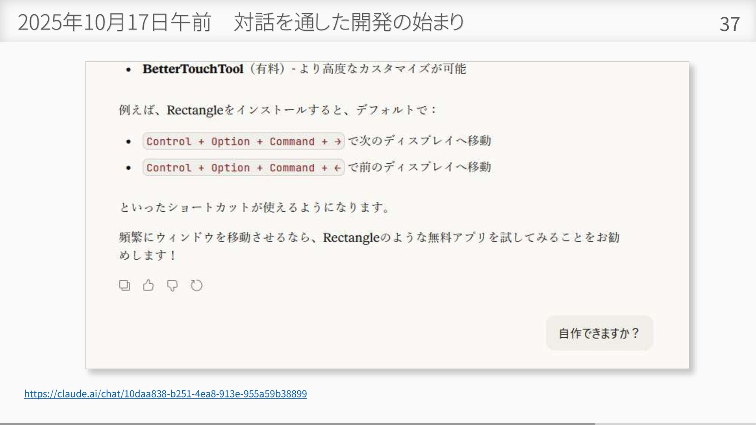Image resolution: width=756 pixels, height=425 pixels.
Task: Click the Control+Option+Command+→ shortcut code
Action: (243, 141)
